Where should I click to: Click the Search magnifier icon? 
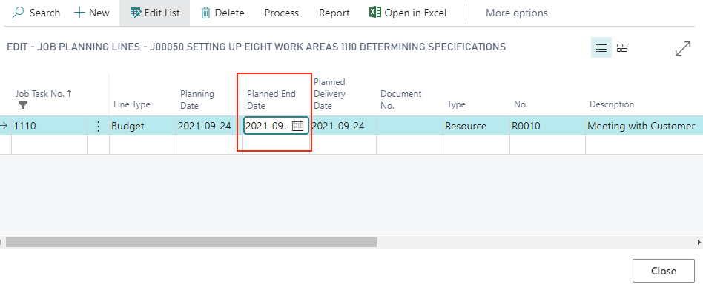[x=18, y=13]
